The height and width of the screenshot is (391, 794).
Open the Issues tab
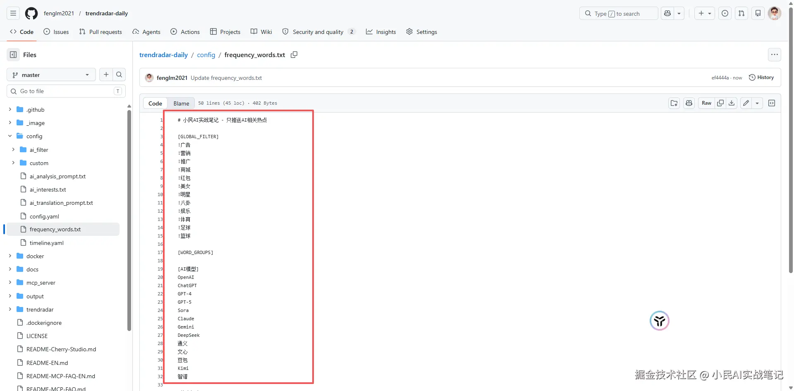pos(56,32)
